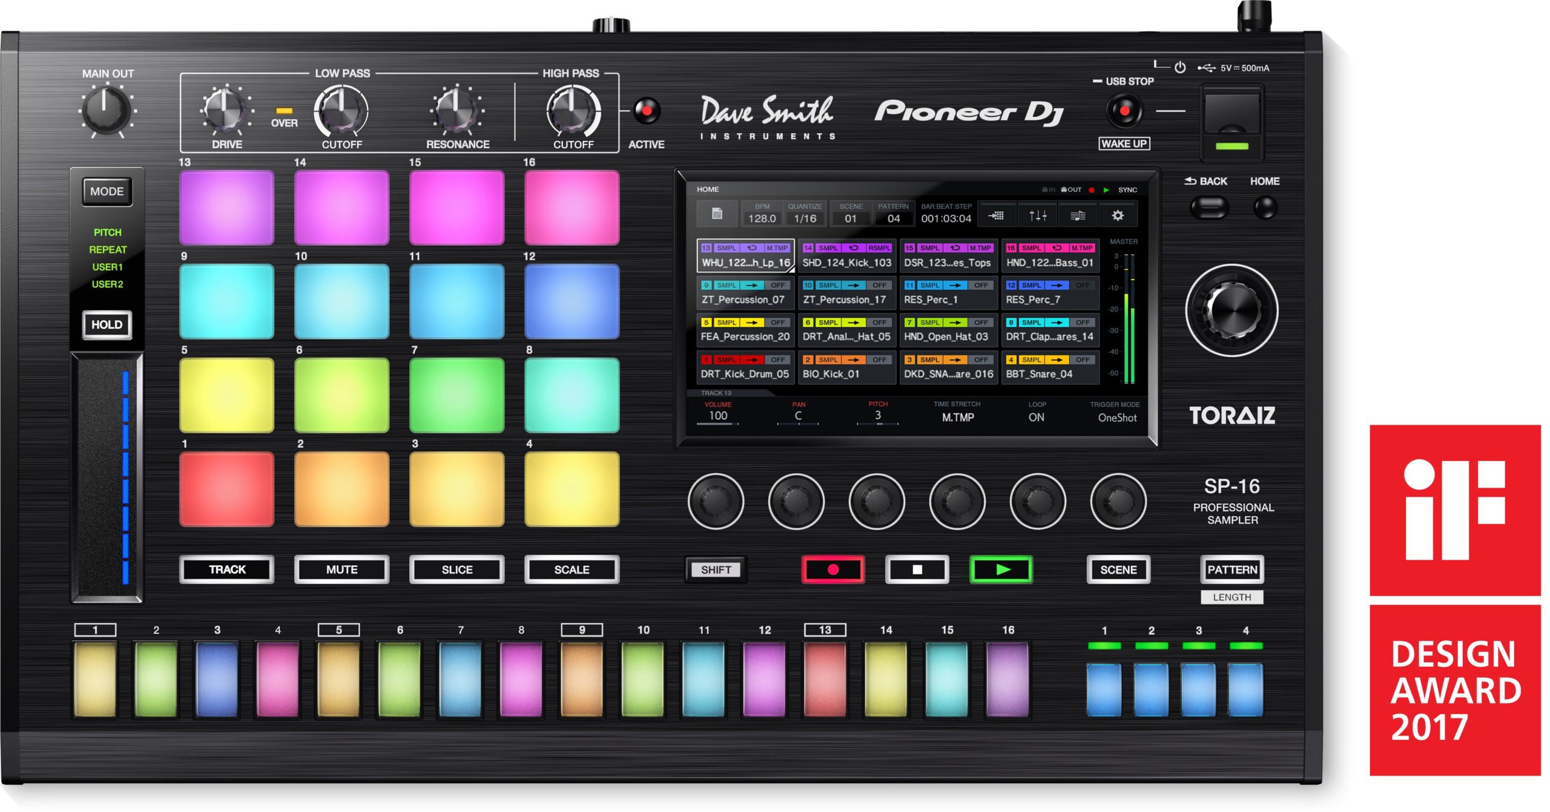The height and width of the screenshot is (812, 1550).
Task: Open the TIME STRETCH M.TMP selector
Action: coord(957,417)
